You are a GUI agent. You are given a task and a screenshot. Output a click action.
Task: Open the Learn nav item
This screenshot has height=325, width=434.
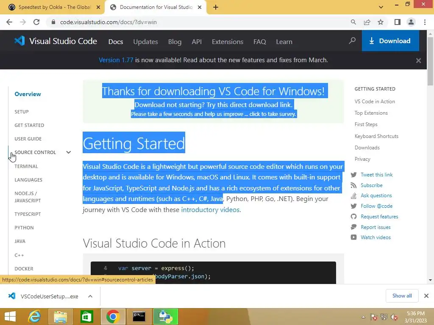click(284, 42)
